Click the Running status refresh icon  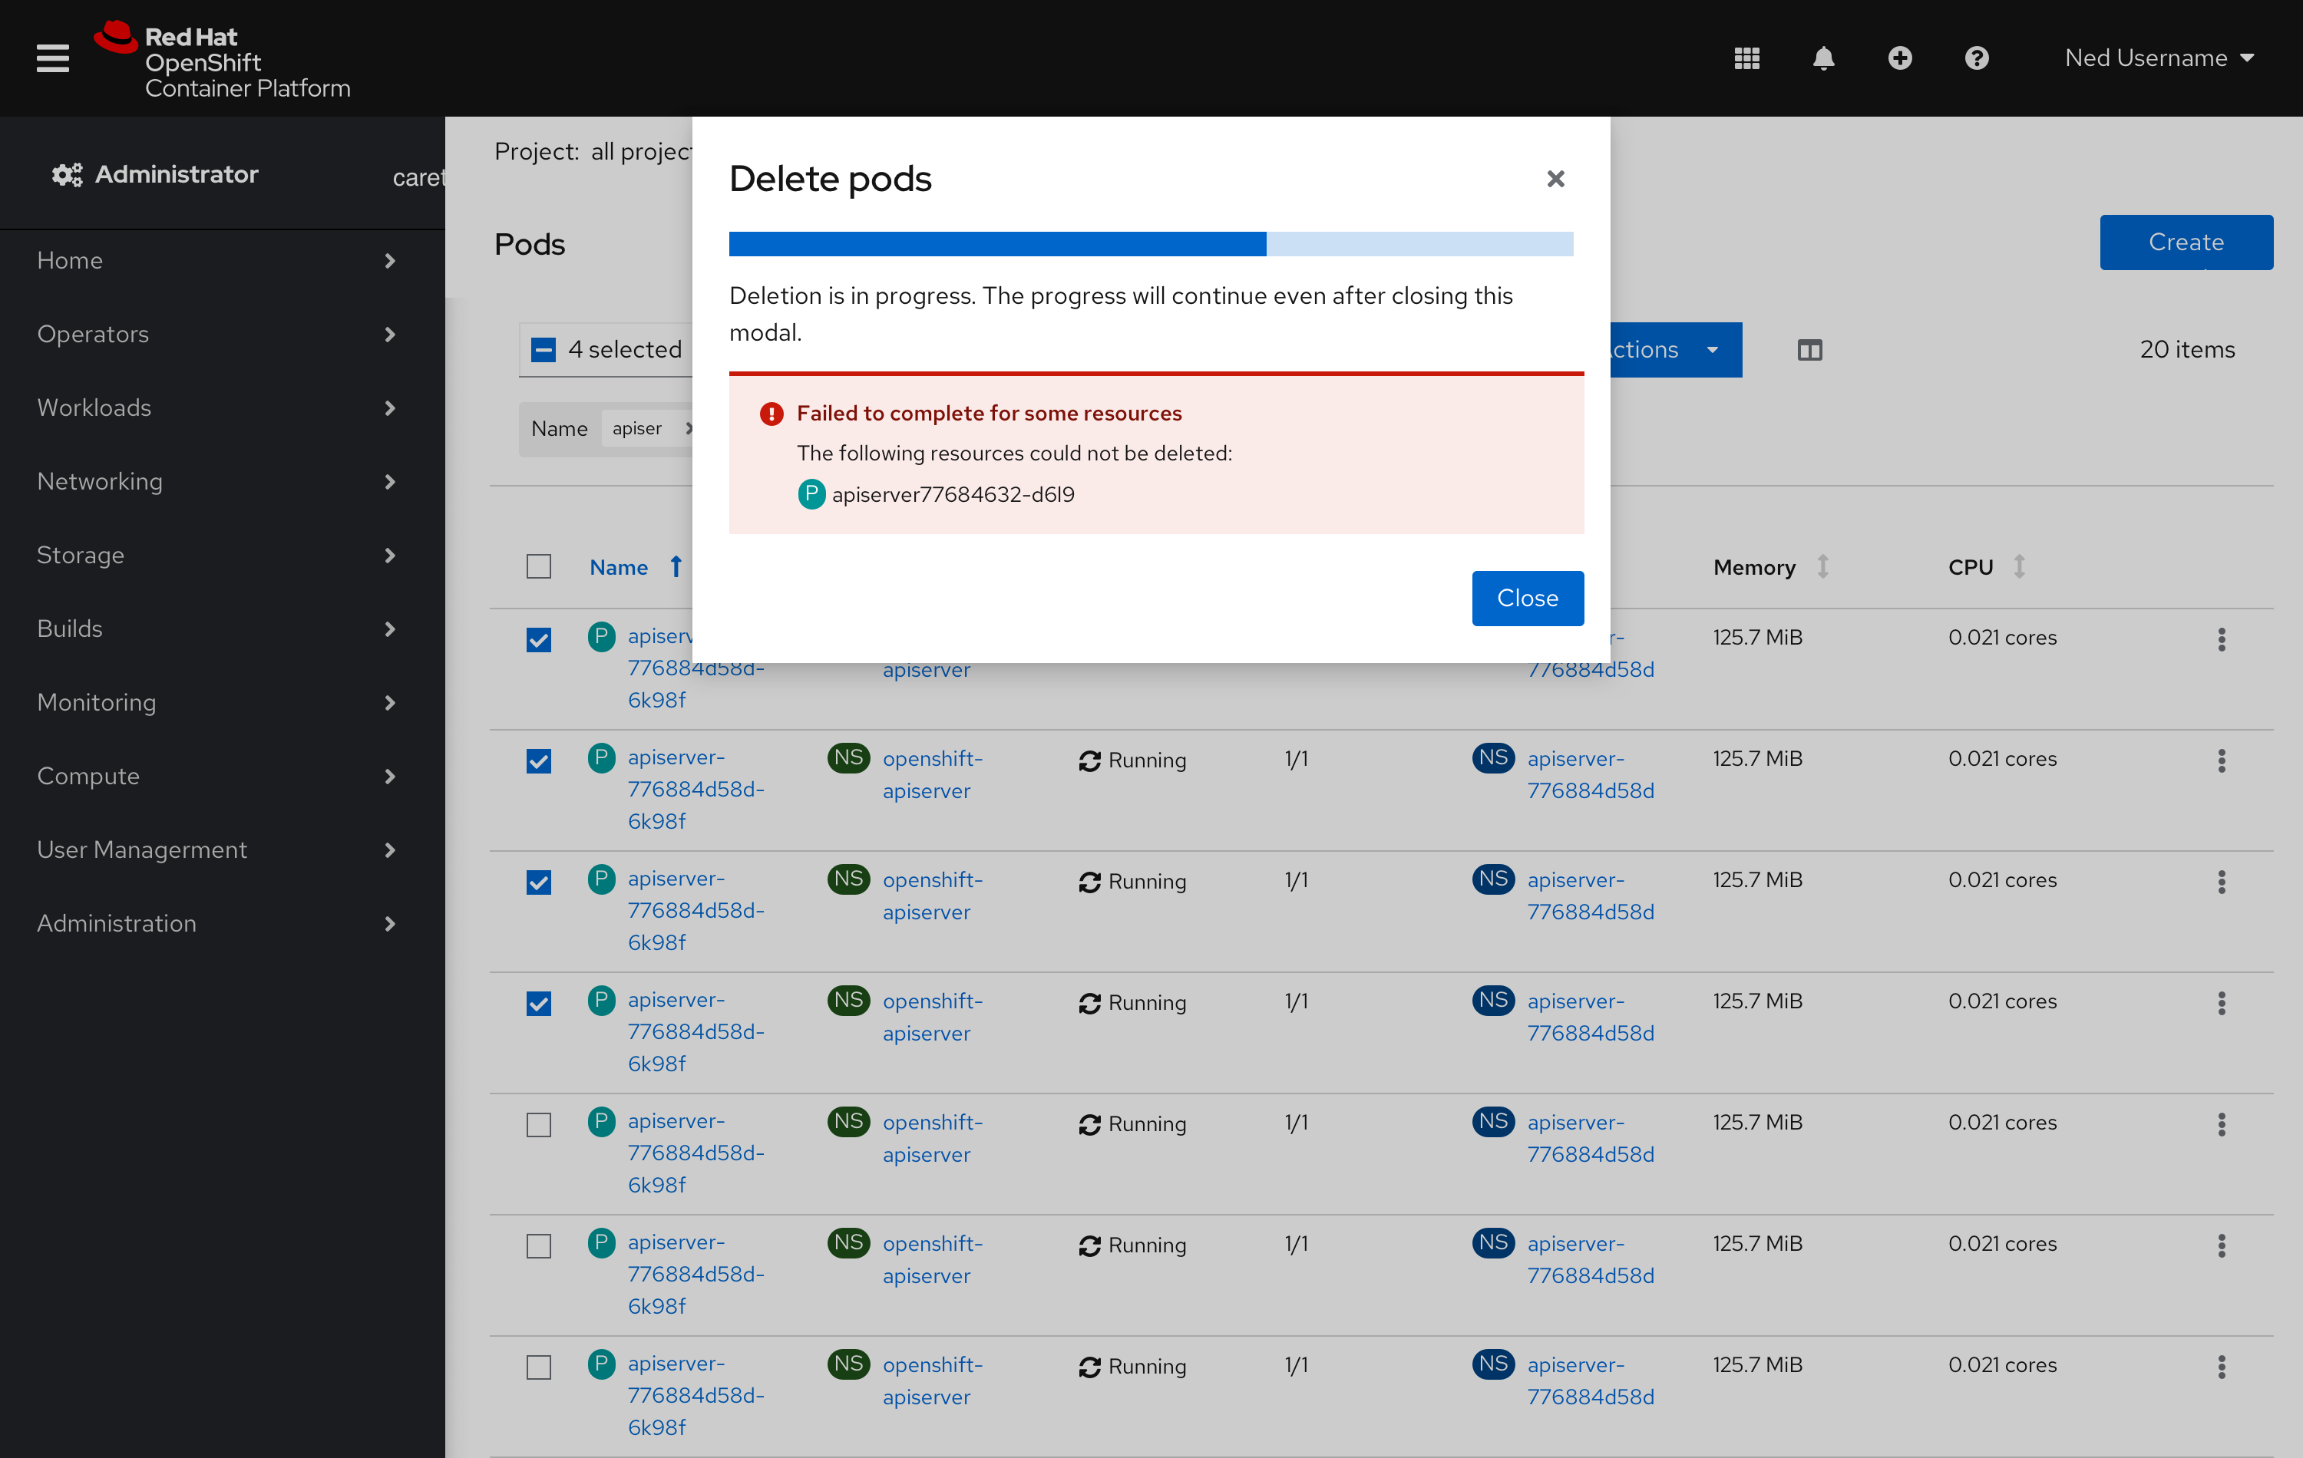(1088, 758)
